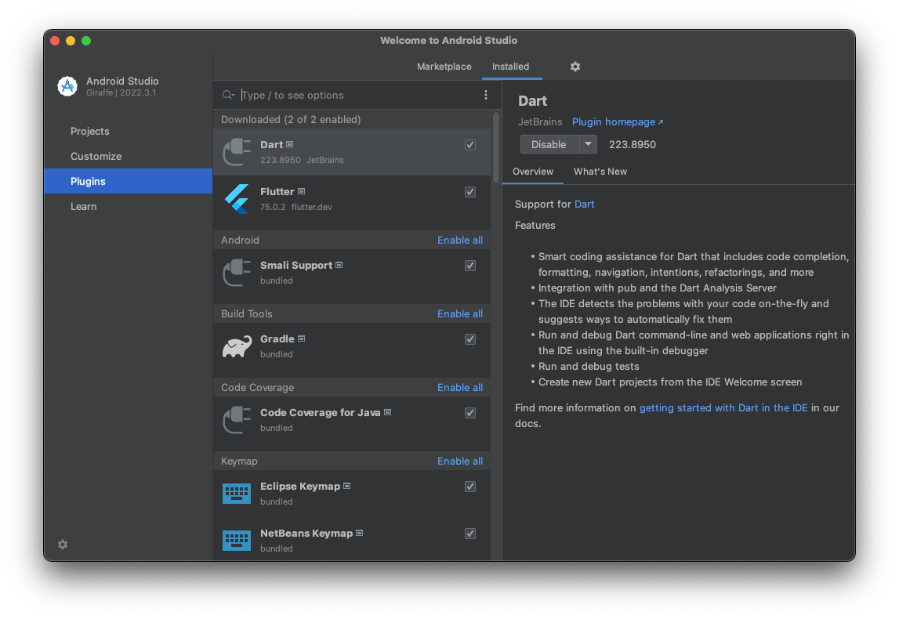Viewport: 899px width, 619px height.
Task: Select Customize in the sidebar
Action: 128,157
